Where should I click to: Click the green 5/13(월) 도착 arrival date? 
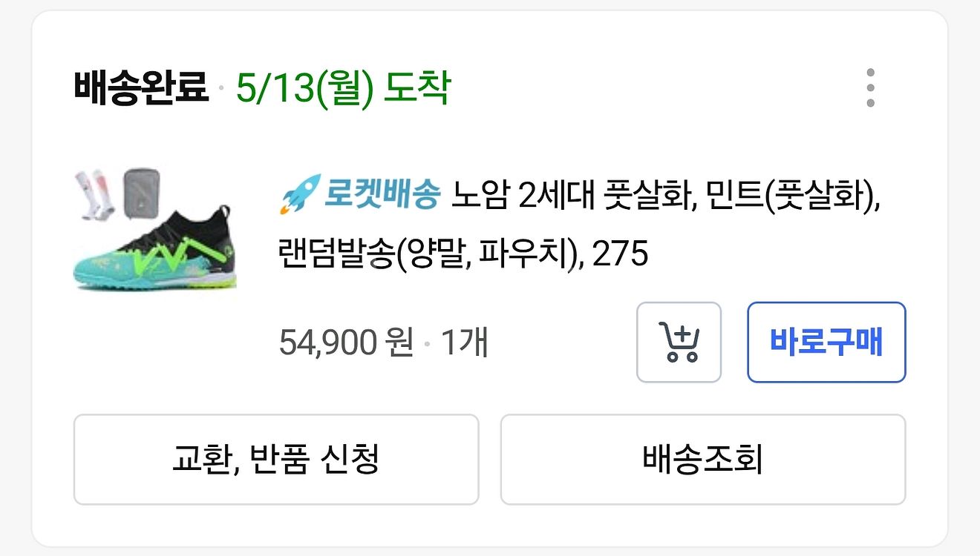343,89
